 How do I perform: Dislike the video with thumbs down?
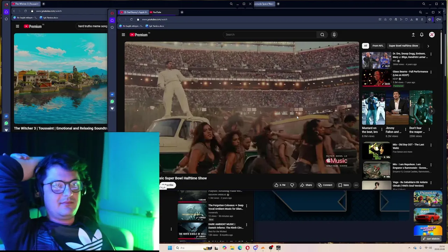[292, 185]
